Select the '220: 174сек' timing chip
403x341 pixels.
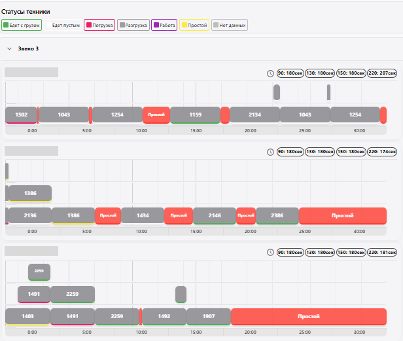[382, 152]
